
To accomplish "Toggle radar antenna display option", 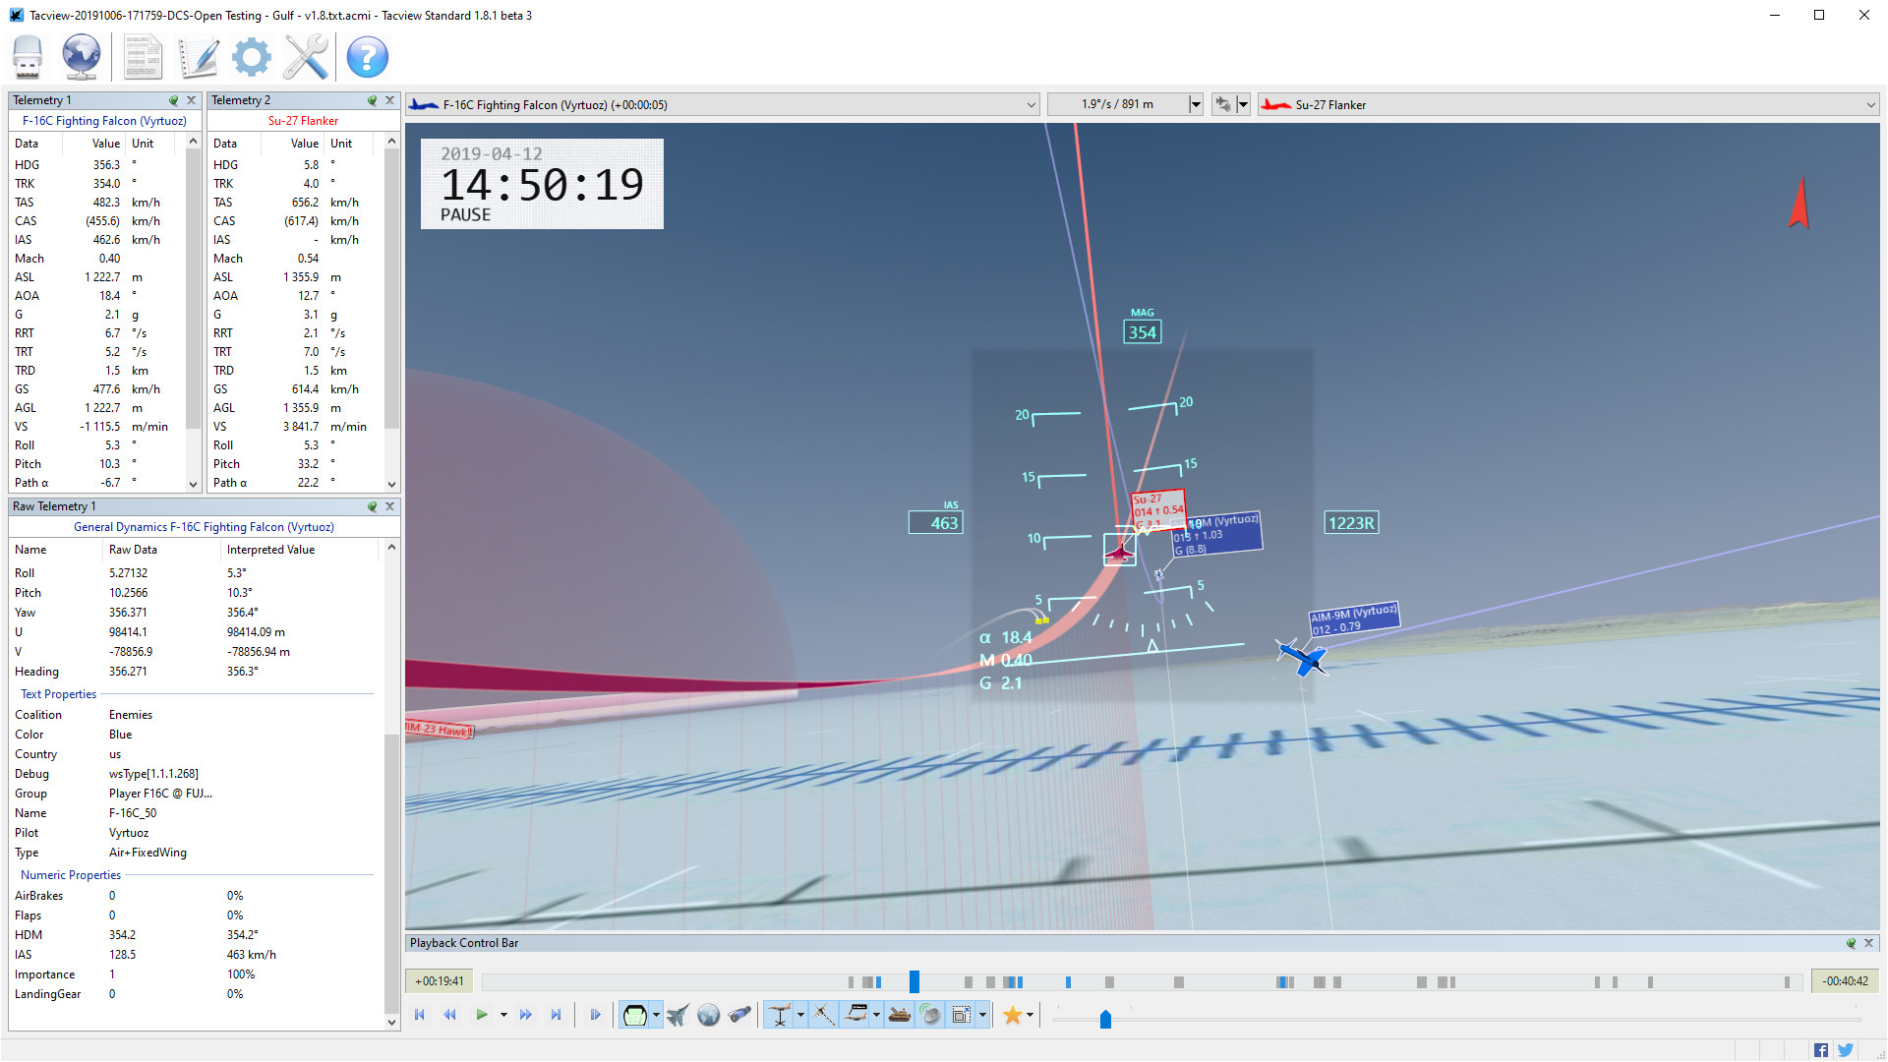I will [x=930, y=1015].
